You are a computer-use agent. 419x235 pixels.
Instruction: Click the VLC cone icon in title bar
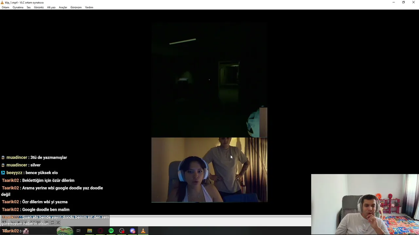click(x=2, y=2)
